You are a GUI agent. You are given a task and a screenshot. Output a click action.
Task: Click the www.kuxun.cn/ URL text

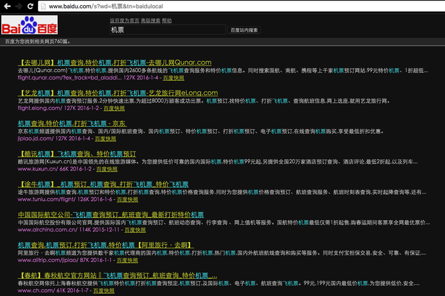(38, 169)
